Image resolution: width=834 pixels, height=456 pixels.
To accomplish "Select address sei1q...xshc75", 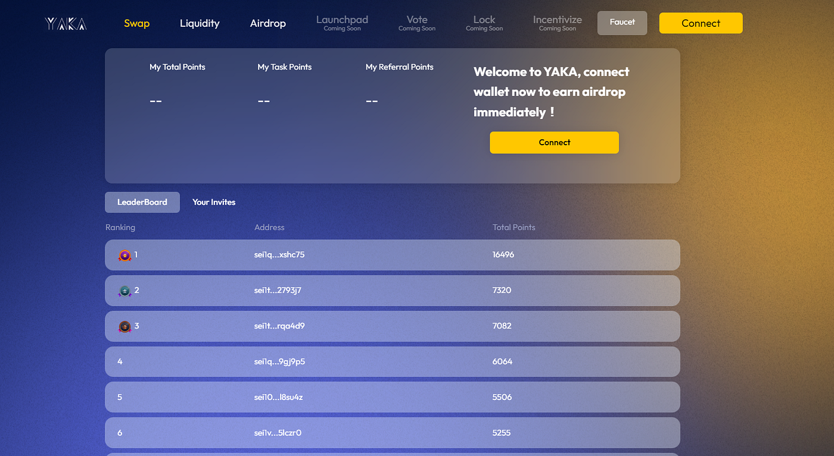I will pos(279,255).
